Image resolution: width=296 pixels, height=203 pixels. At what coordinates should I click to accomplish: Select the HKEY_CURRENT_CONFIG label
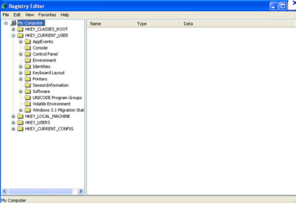[x=49, y=129]
